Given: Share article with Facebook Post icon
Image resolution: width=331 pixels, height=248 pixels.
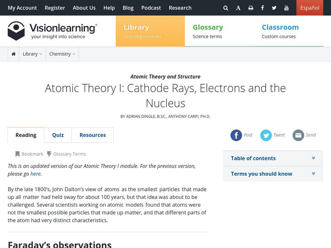Looking at the screenshot, I should [236, 135].
